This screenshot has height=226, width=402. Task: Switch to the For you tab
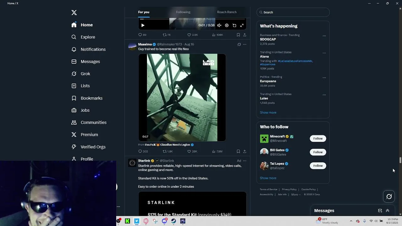[x=144, y=12]
